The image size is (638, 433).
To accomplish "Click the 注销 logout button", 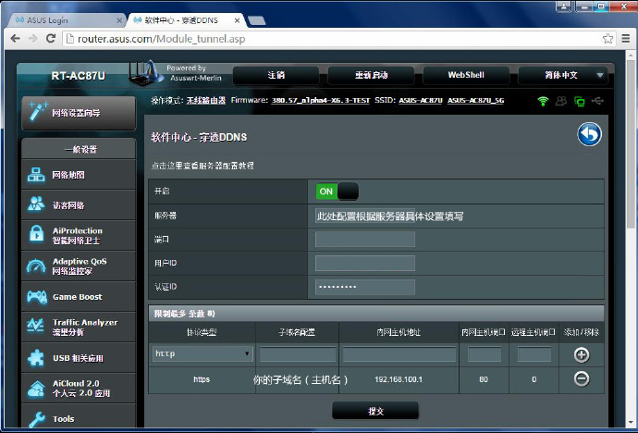I will (276, 75).
